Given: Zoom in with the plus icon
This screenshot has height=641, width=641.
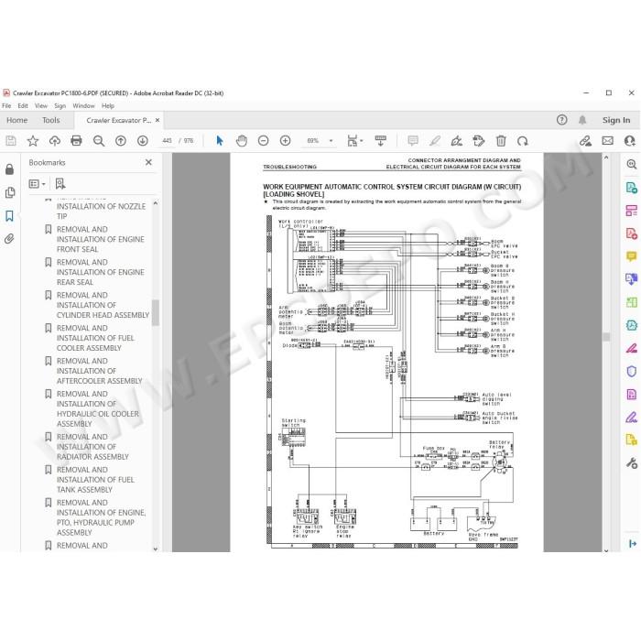Looking at the screenshot, I should pos(285,141).
